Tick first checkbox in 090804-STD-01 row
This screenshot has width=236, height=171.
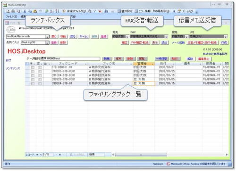click(33, 83)
